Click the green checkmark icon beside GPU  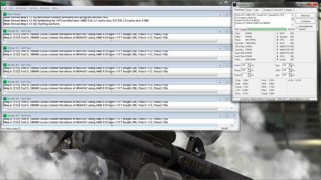point(277,33)
